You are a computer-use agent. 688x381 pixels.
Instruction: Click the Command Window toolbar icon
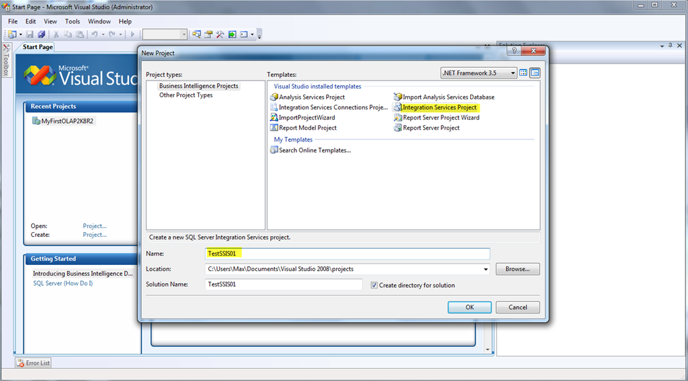244,34
